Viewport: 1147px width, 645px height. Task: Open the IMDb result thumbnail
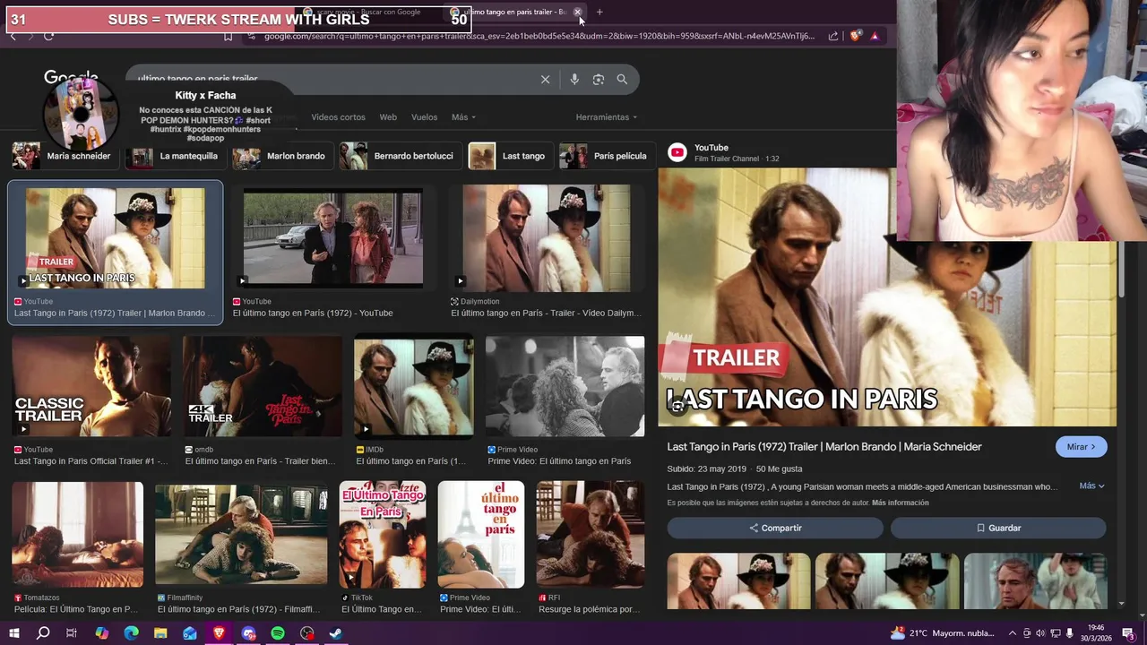click(x=413, y=386)
